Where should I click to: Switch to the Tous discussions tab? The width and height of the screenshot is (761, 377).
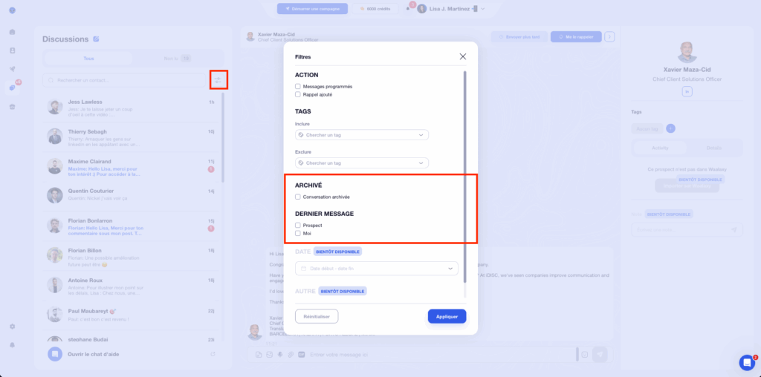pos(88,58)
